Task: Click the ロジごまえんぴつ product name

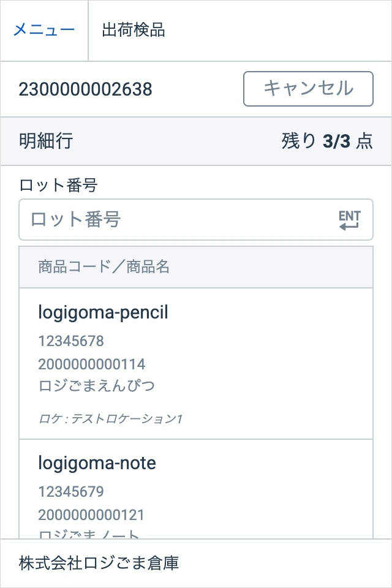Action: [97, 386]
